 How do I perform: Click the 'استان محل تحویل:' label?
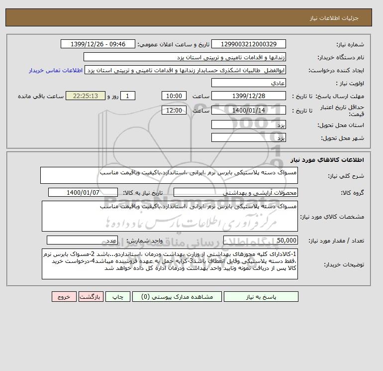[341, 125]
